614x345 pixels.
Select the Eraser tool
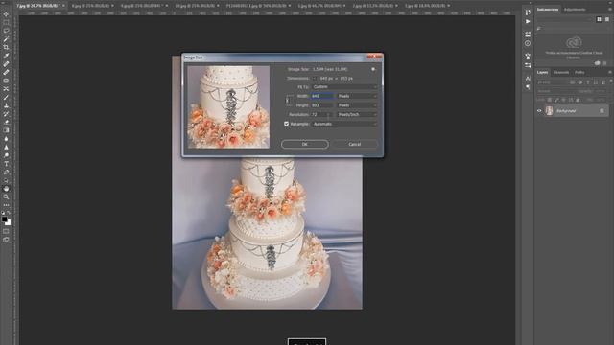[6, 122]
